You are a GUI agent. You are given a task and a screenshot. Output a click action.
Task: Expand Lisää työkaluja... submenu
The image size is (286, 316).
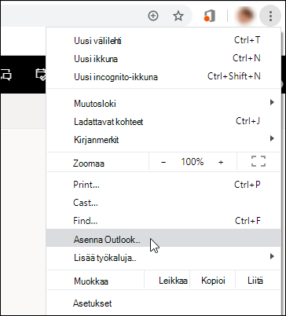click(x=163, y=257)
